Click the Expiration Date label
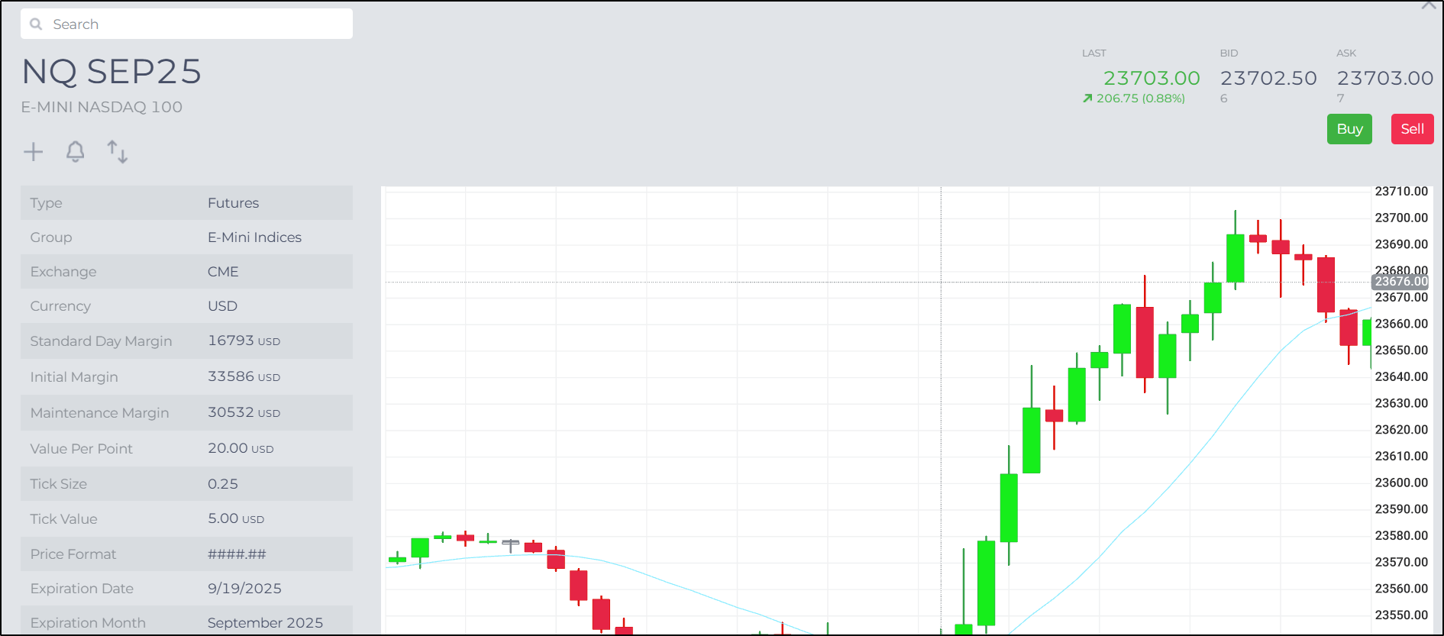 [82, 589]
